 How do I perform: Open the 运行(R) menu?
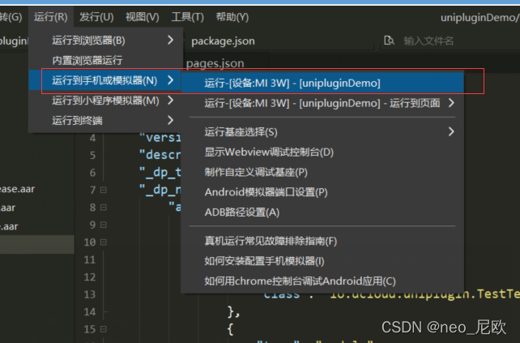pos(51,16)
